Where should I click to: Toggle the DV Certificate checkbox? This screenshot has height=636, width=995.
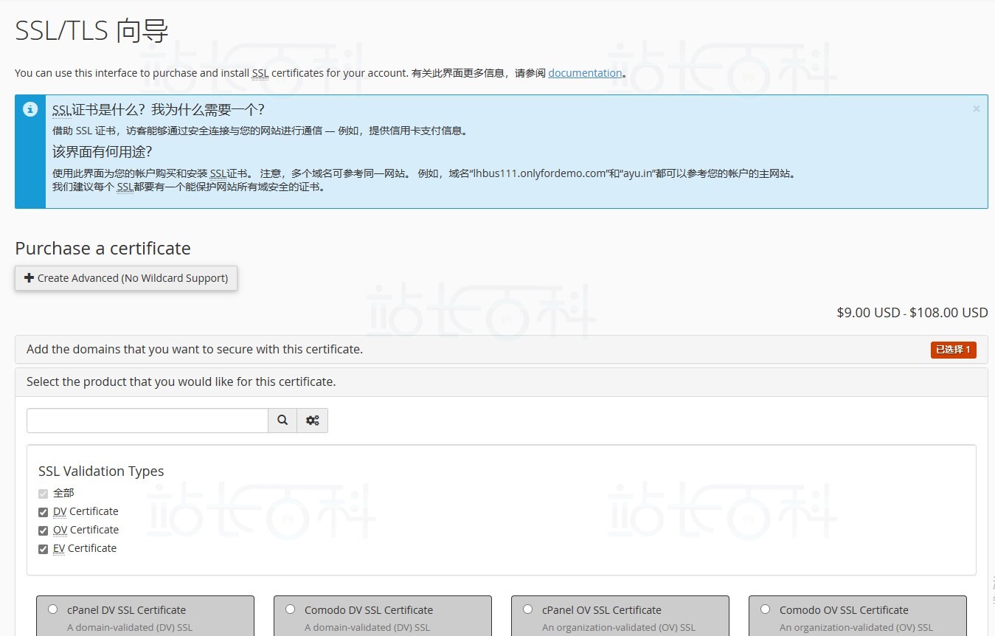(43, 512)
